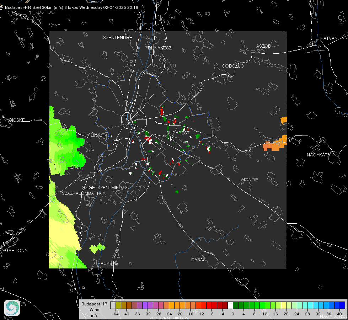This screenshot has width=348, height=320.
Task: Select the ASZOD town label
Action: (264, 46)
